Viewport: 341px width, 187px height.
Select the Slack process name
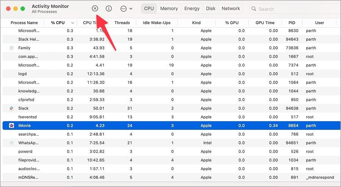point(23,108)
